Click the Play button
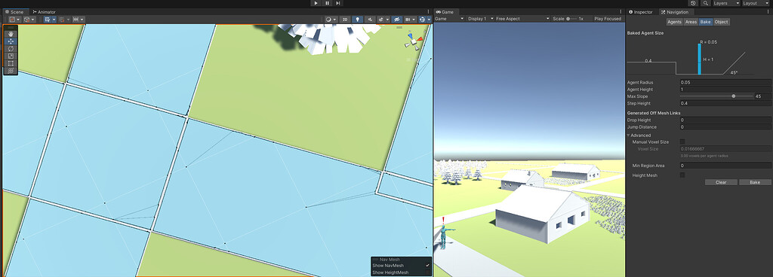The width and height of the screenshot is (773, 277). click(x=316, y=3)
